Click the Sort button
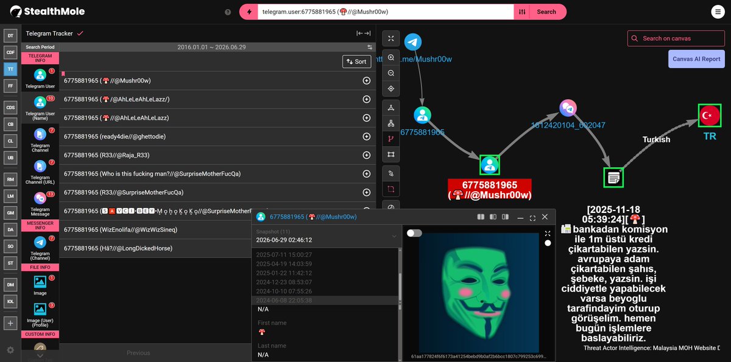 (x=356, y=61)
